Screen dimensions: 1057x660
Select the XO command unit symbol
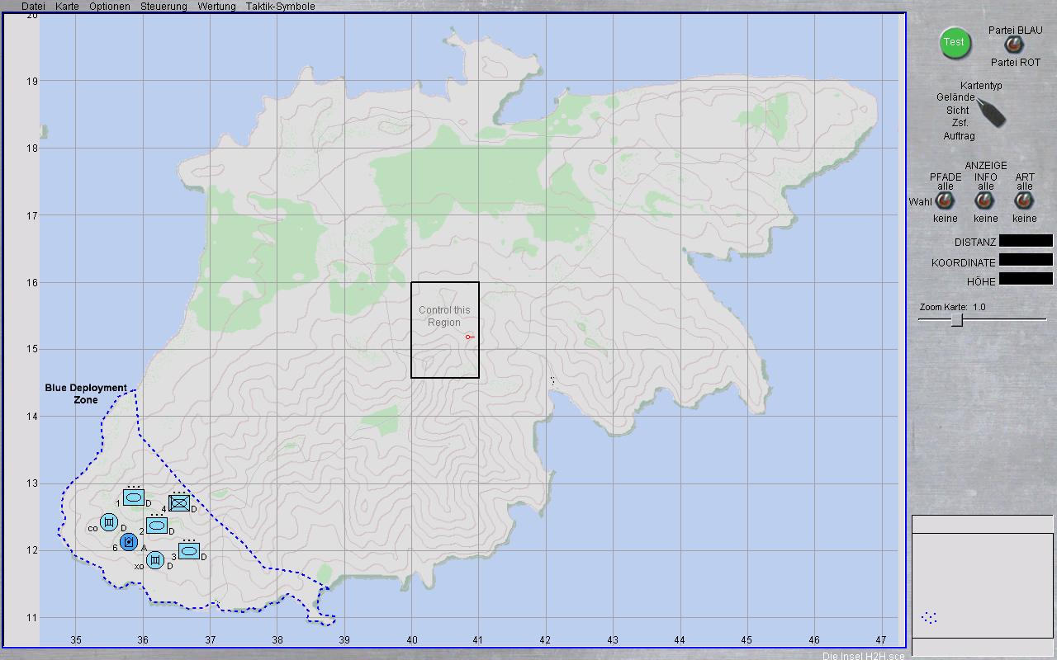(x=155, y=561)
